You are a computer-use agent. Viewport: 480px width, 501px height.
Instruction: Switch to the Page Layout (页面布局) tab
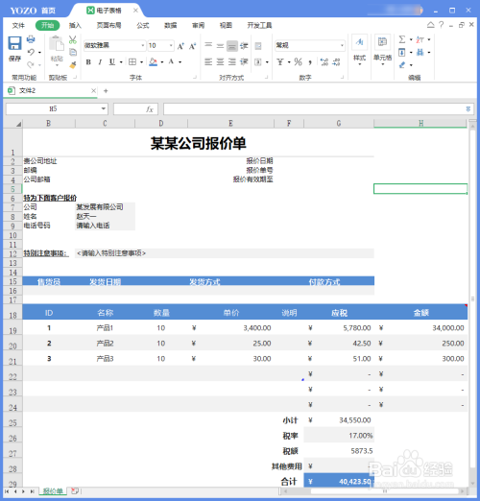click(108, 25)
